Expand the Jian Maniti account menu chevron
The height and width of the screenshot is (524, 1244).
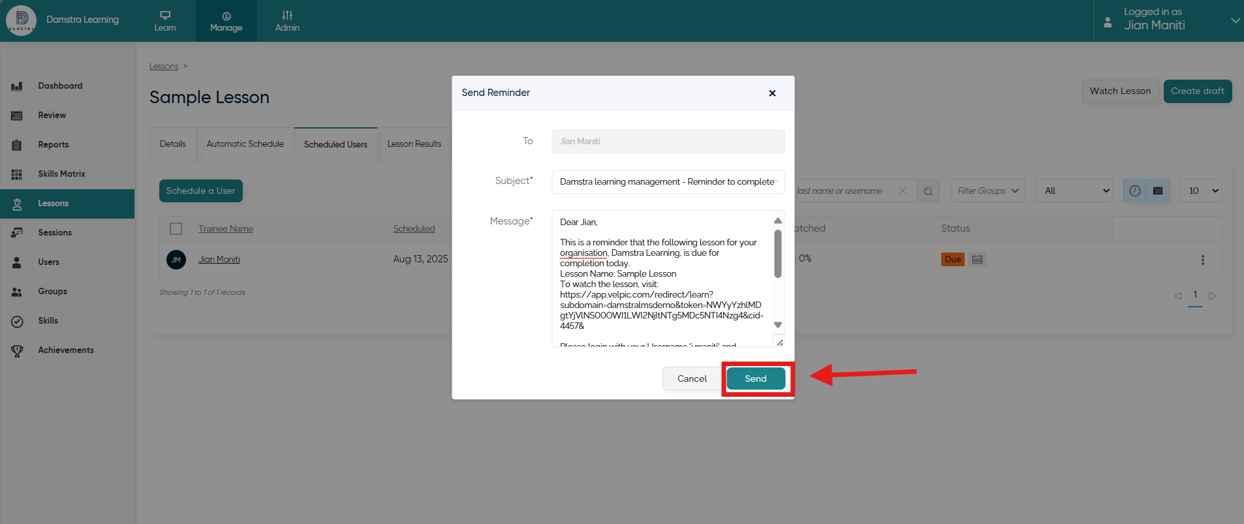click(x=1235, y=20)
